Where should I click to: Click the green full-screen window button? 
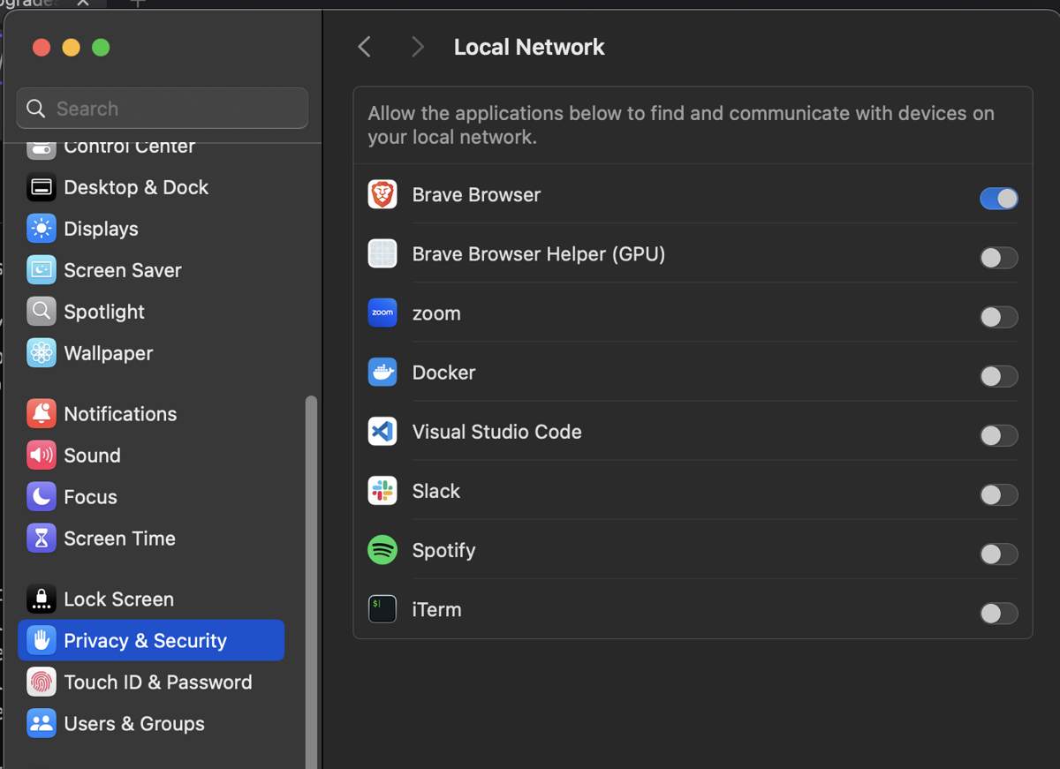point(101,48)
